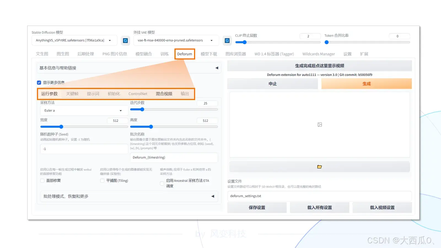This screenshot has height=248, width=441.
Task: Select the 混合视频 sub-tab
Action: coord(164,94)
